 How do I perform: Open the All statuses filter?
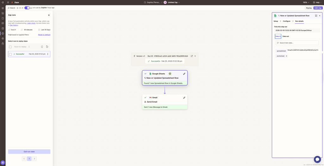(x=27, y=30)
